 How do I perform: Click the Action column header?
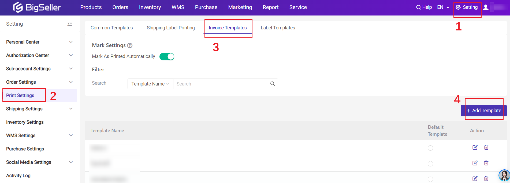click(x=477, y=131)
